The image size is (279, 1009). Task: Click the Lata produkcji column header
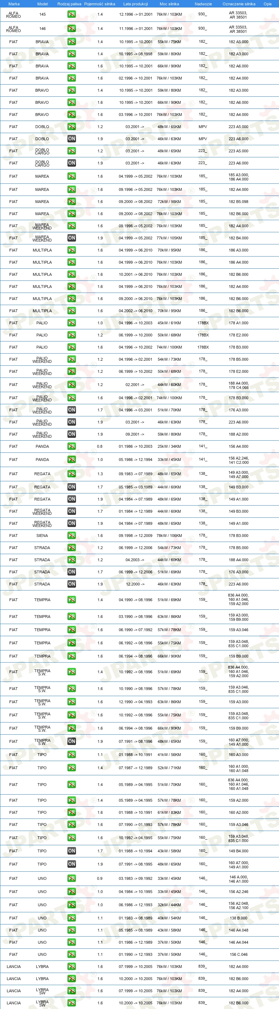click(136, 4)
